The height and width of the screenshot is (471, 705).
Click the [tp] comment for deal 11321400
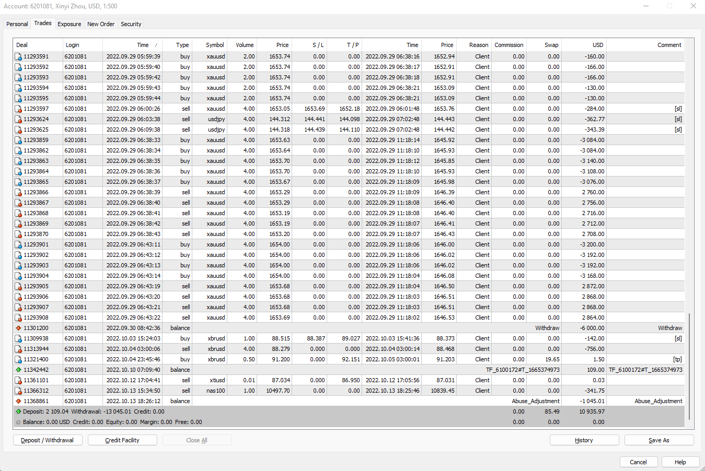click(x=677, y=359)
